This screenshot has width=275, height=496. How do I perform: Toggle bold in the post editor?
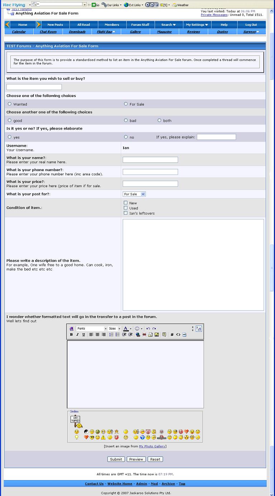pyautogui.click(x=71, y=335)
